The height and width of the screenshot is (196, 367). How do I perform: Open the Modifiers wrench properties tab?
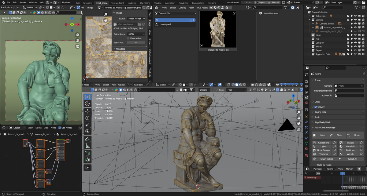coord(306,122)
